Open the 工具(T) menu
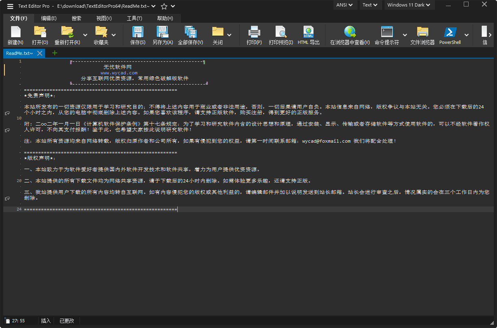Screen dimensions: 497x328 (134, 18)
